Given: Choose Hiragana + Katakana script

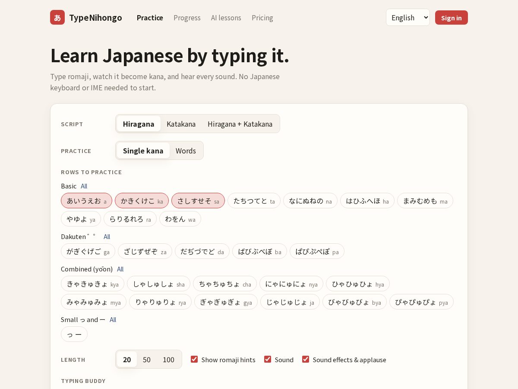Looking at the screenshot, I should (240, 124).
